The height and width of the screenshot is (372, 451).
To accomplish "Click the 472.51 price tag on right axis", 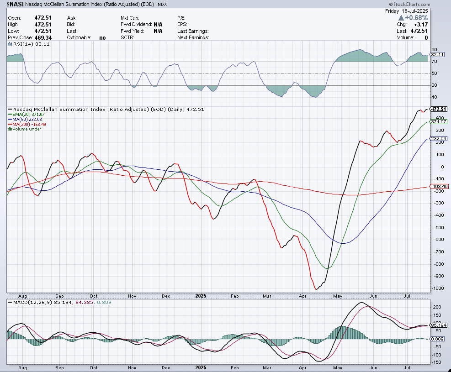I will 438,109.
